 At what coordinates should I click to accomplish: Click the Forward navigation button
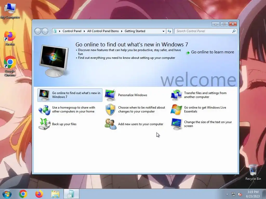click(x=45, y=31)
